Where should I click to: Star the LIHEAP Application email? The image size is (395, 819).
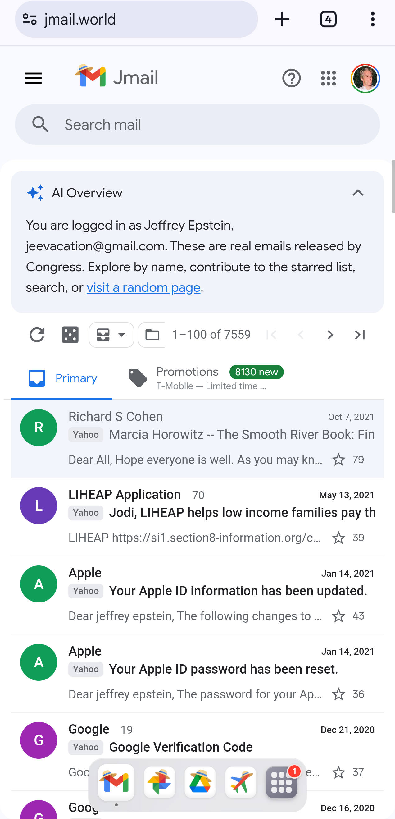[x=338, y=538]
